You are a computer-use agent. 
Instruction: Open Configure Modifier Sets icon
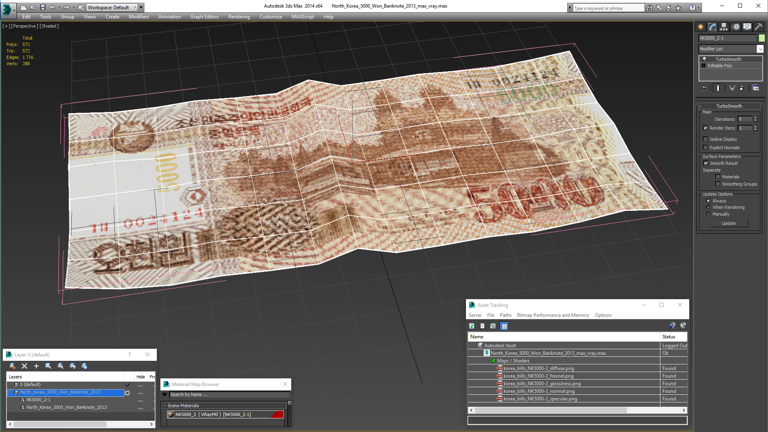(x=756, y=88)
